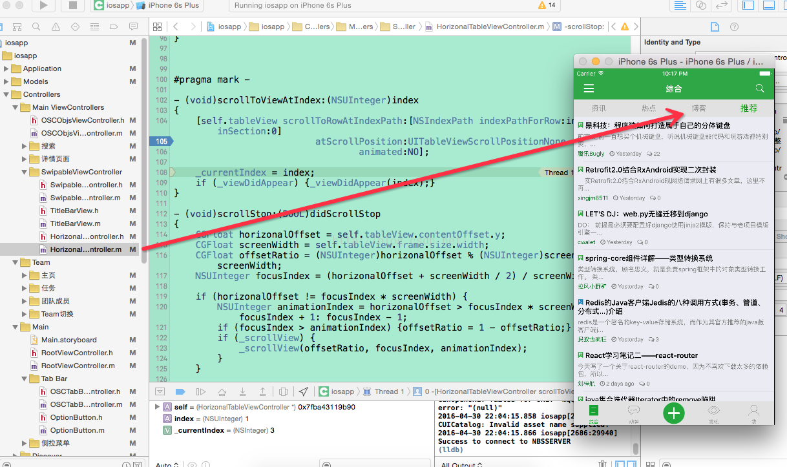The height and width of the screenshot is (467, 787).
Task: Click the step into debug icon
Action: pos(242,391)
